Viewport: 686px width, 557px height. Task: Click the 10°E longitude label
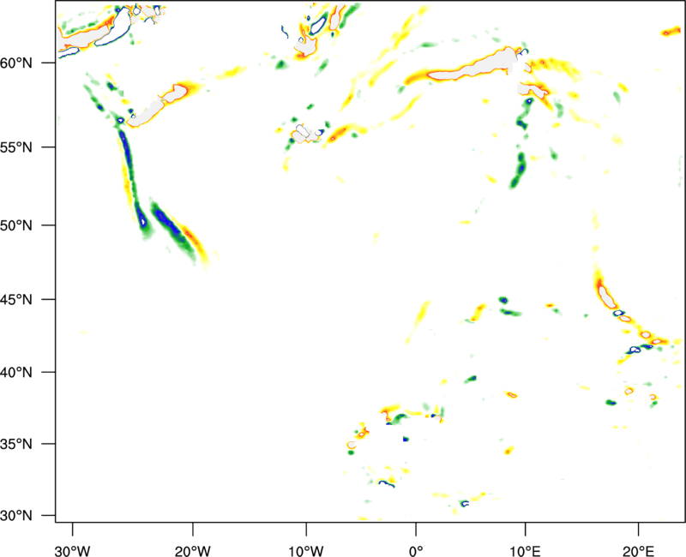(x=525, y=551)
